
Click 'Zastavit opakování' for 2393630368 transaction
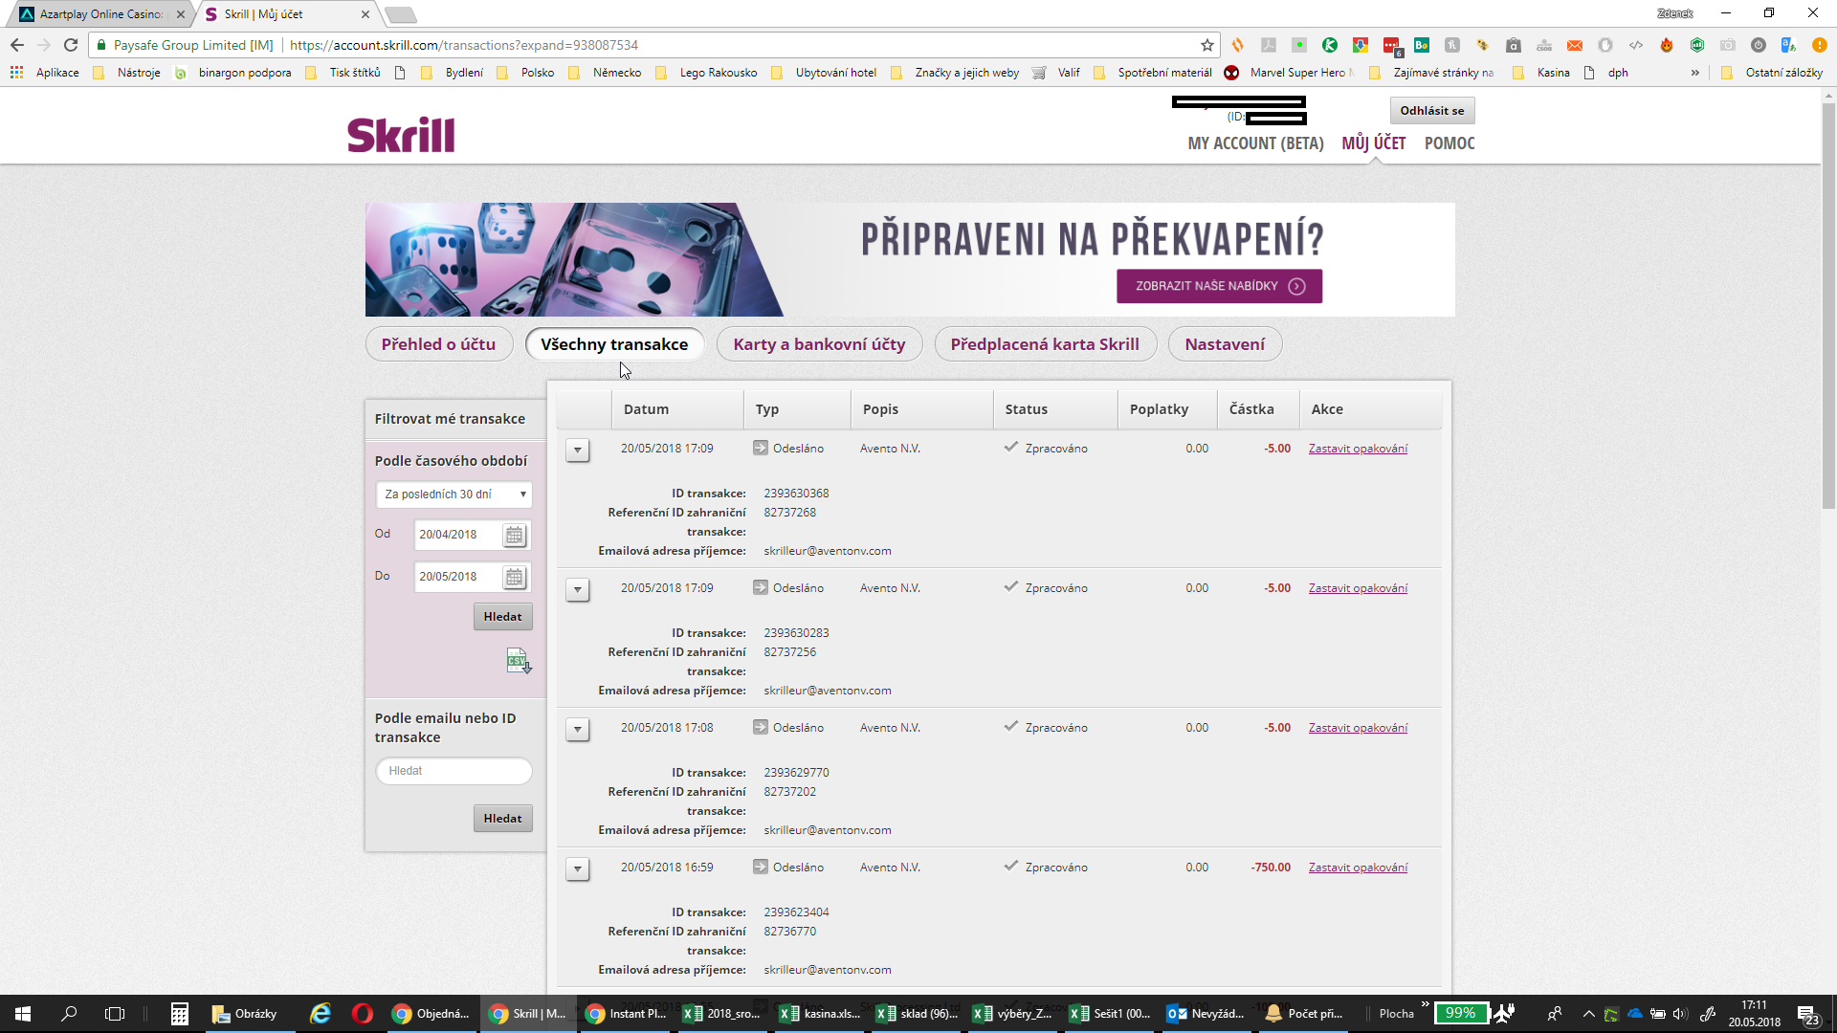coord(1358,449)
